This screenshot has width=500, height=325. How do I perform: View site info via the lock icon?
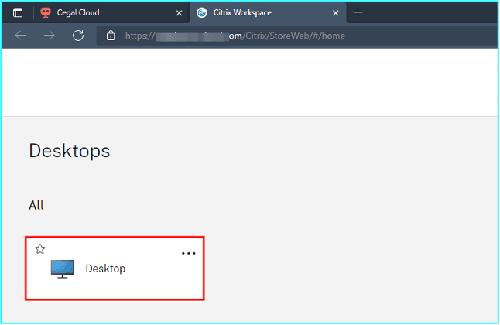pos(111,36)
